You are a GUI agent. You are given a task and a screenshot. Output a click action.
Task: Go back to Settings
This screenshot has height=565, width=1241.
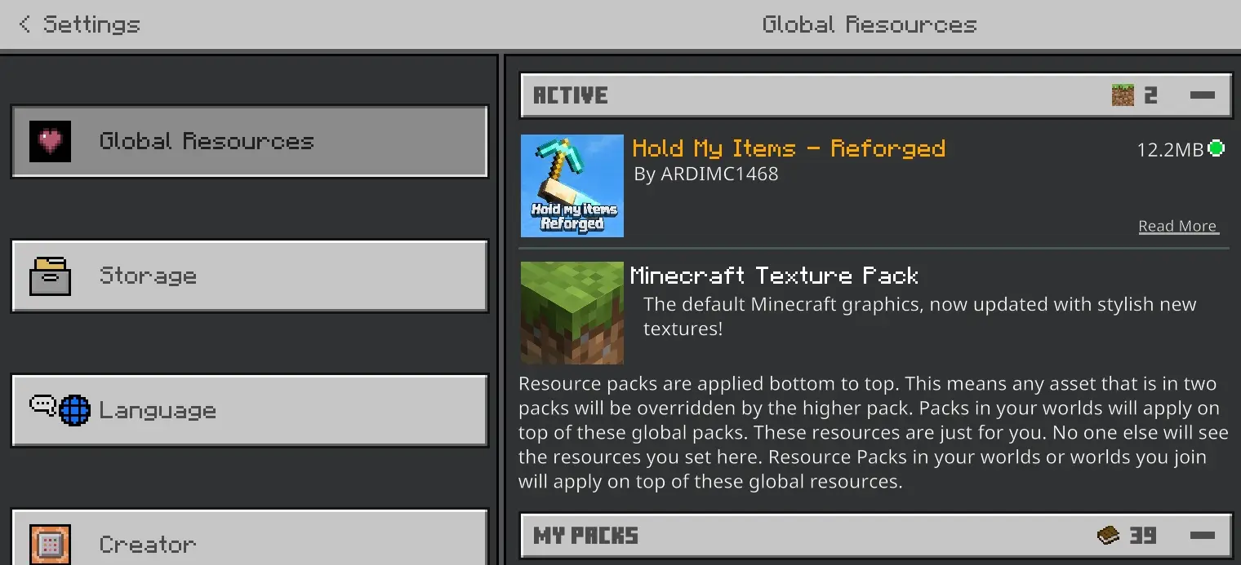79,24
